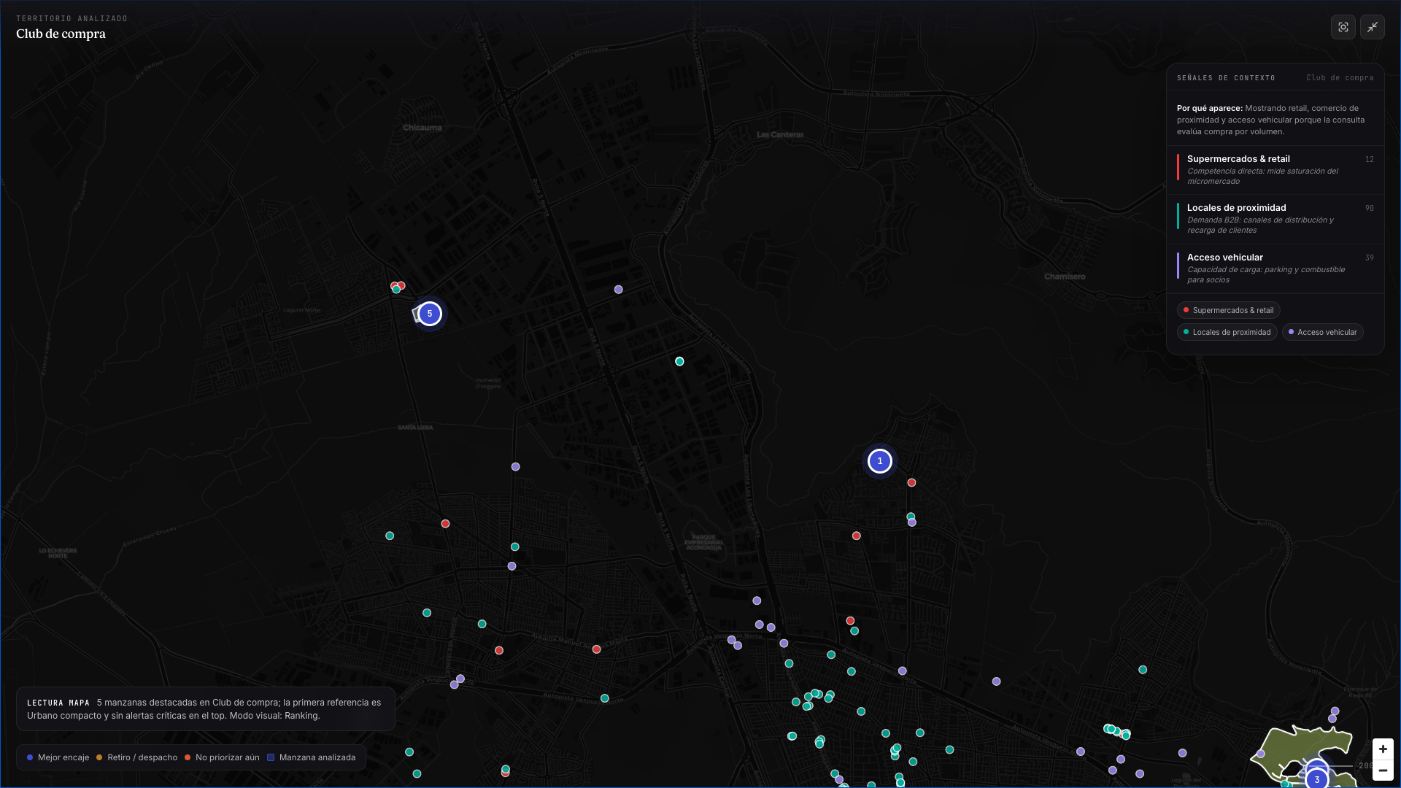Click the Las Canteras map label
The width and height of the screenshot is (1401, 788).
(x=779, y=134)
